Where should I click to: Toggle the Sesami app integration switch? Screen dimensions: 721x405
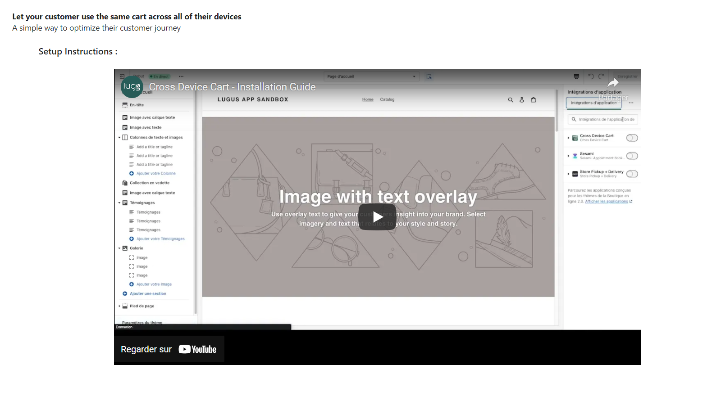632,156
